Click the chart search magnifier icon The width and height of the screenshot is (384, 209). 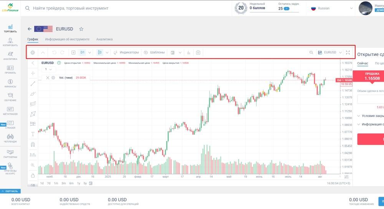[311, 53]
